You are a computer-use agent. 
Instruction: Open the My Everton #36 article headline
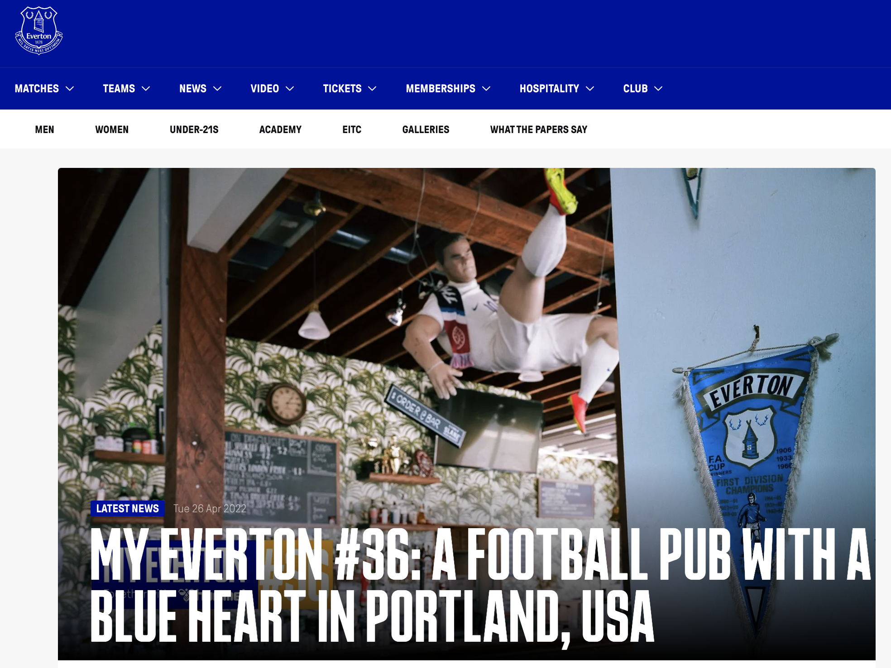coord(480,586)
